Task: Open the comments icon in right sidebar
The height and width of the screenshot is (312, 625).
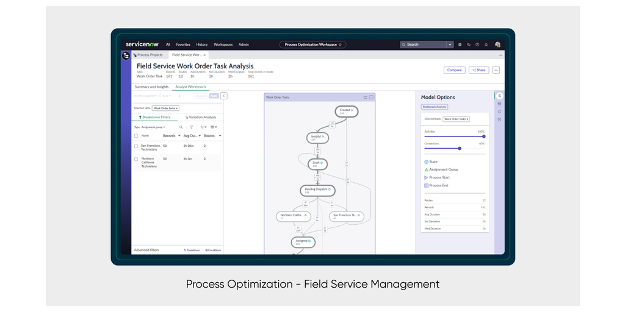Action: pos(499,112)
